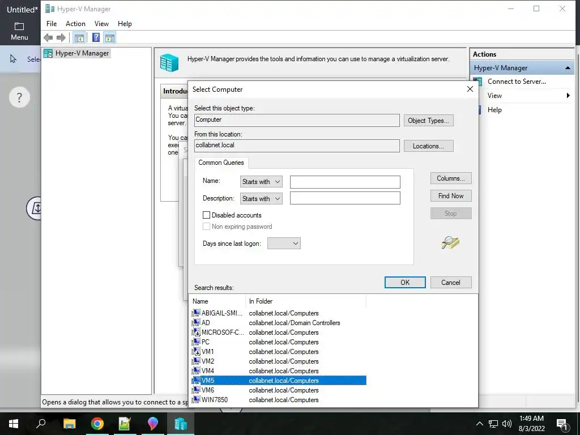Open the Action menu
The width and height of the screenshot is (580, 435).
coord(75,24)
